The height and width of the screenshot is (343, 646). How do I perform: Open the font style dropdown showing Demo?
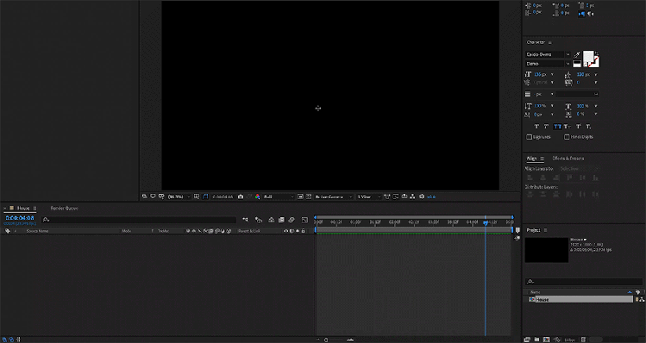(568, 64)
